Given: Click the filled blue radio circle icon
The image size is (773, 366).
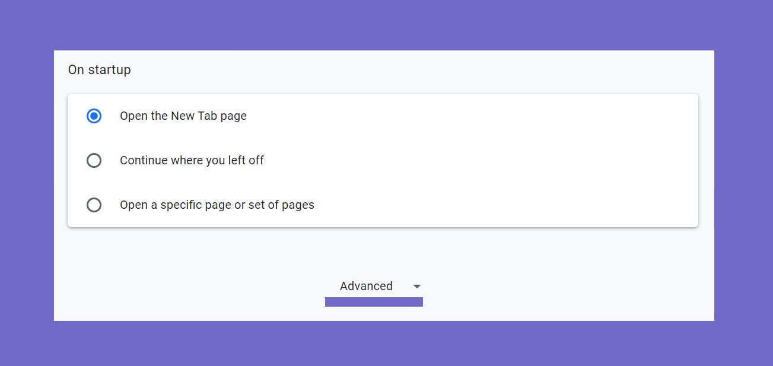Looking at the screenshot, I should click(x=94, y=116).
